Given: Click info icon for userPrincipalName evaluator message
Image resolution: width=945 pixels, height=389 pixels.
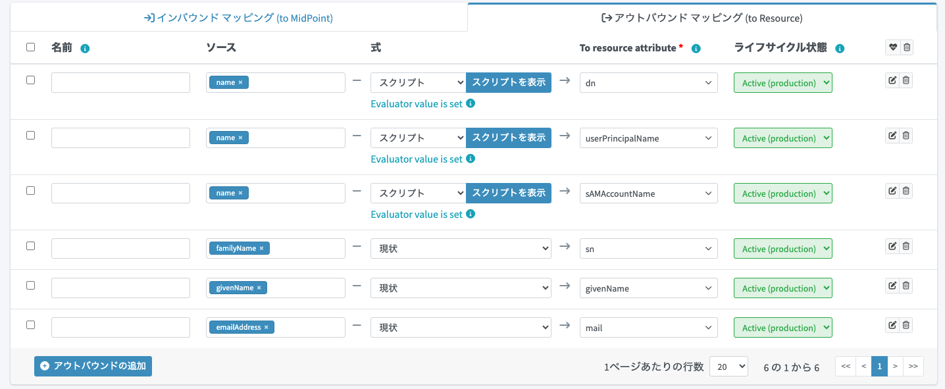Looking at the screenshot, I should click(x=471, y=159).
